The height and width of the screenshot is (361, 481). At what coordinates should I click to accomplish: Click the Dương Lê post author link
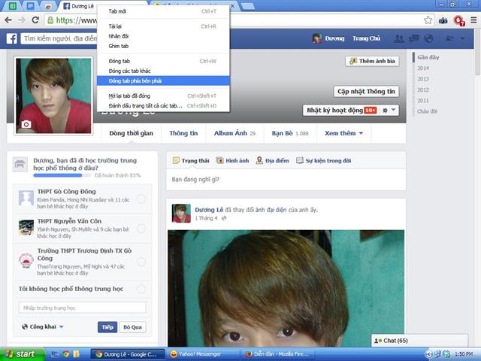click(x=209, y=210)
